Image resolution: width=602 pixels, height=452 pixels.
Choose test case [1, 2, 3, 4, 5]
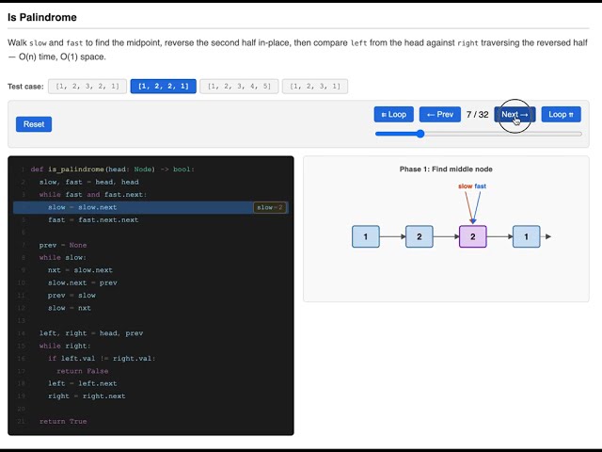[x=239, y=86]
